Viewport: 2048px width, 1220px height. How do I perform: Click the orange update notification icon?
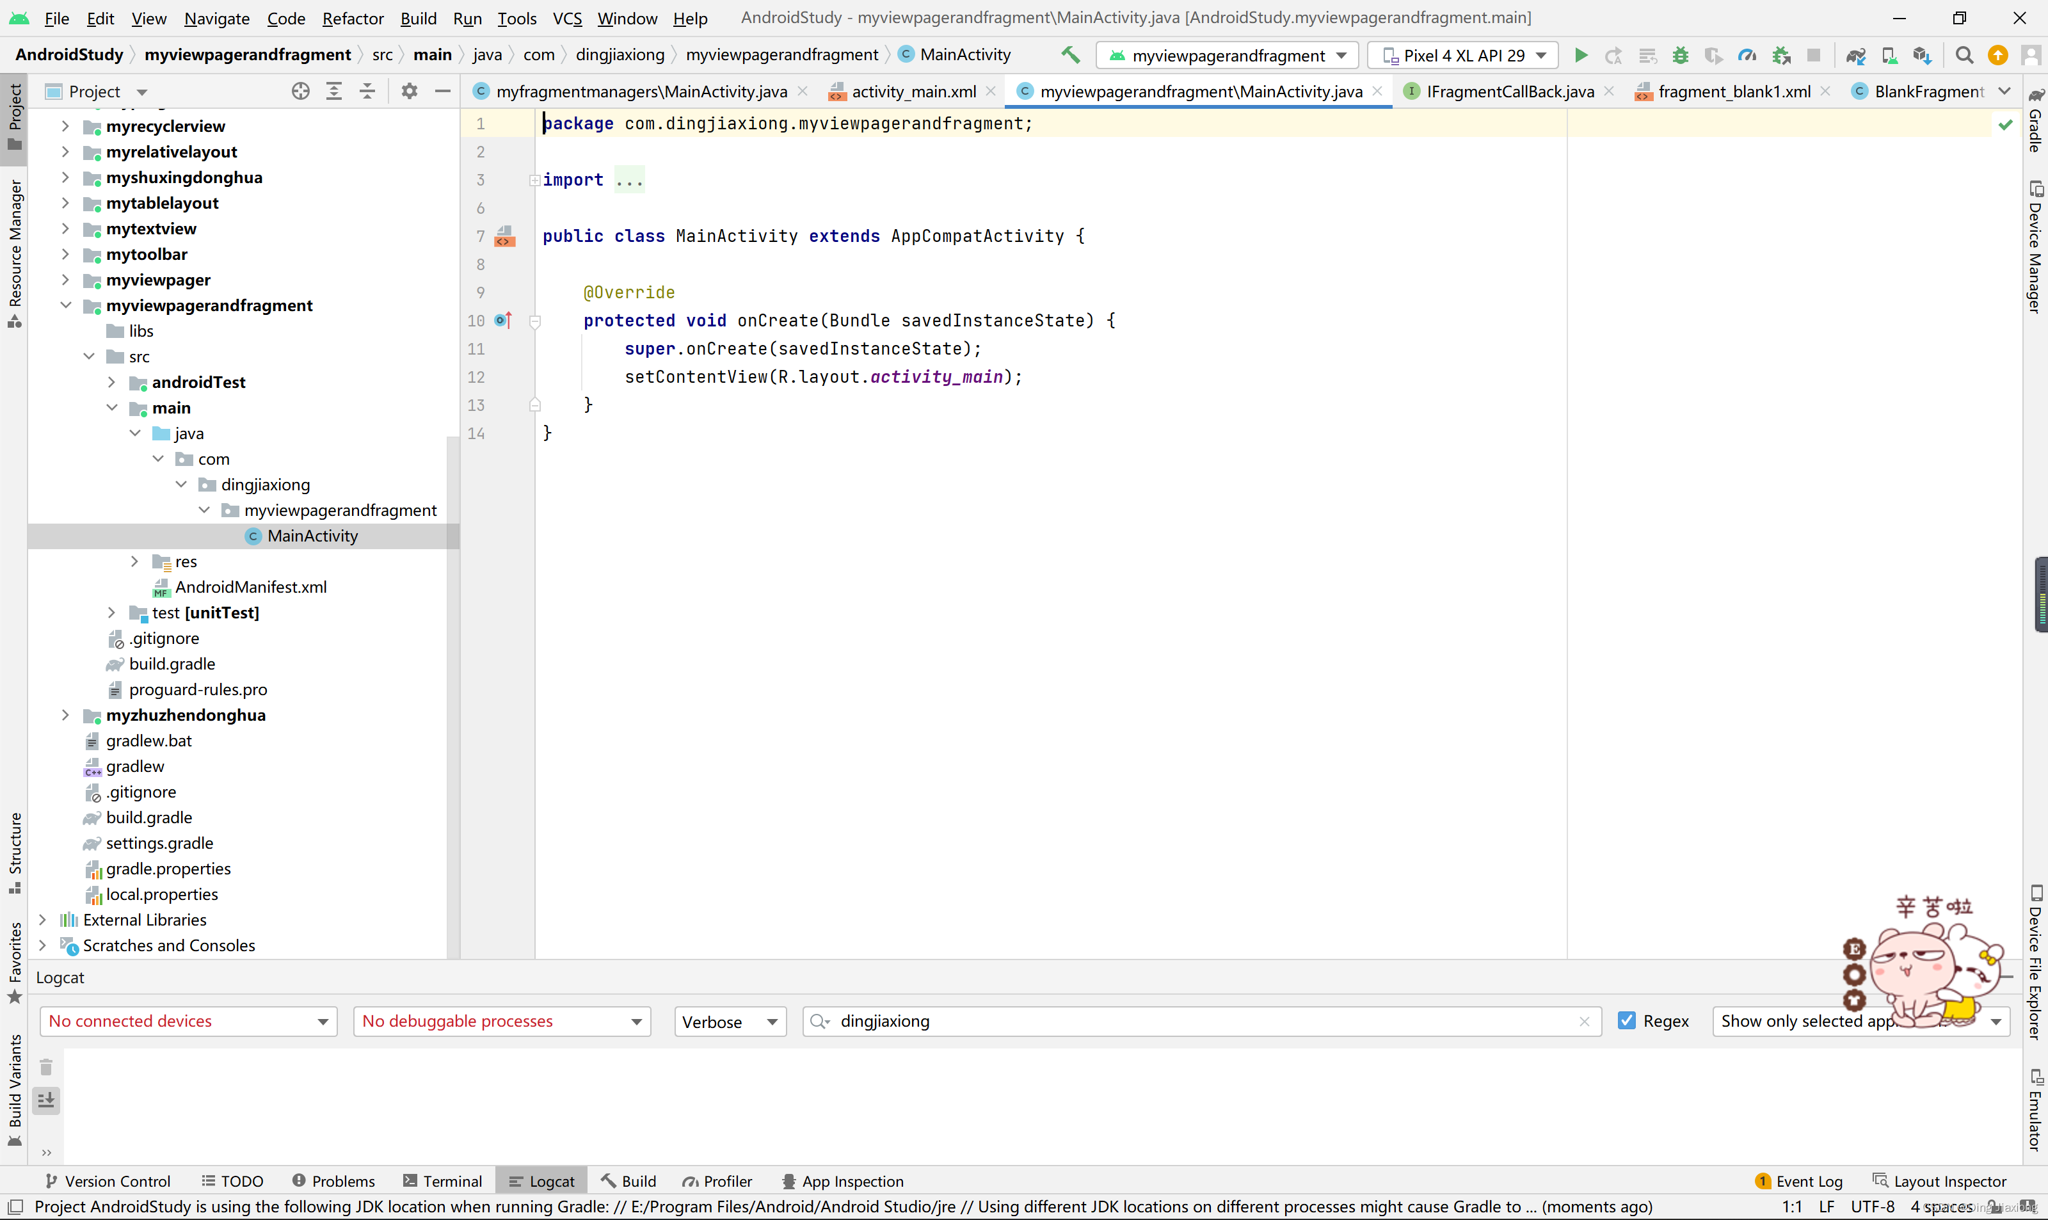click(x=1998, y=55)
